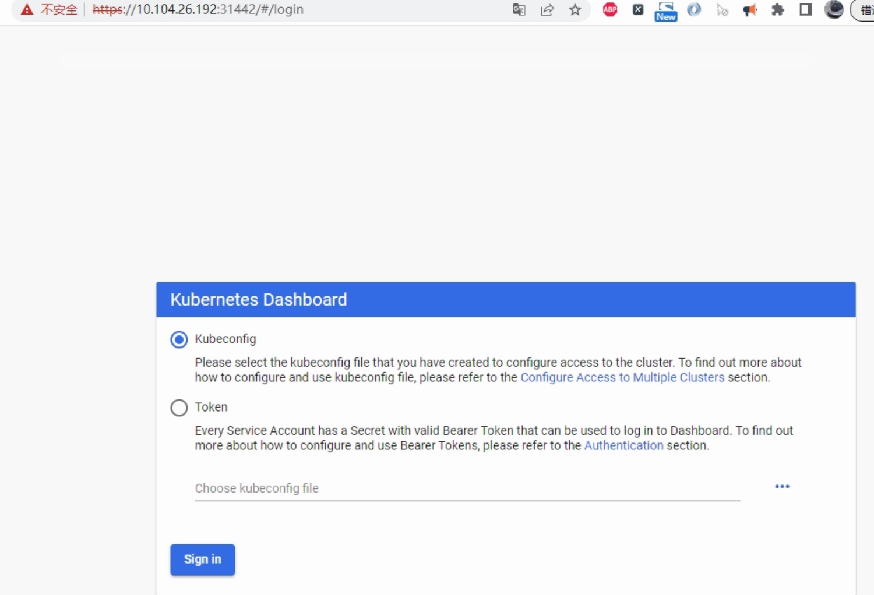The height and width of the screenshot is (595, 874).
Task: Click the Kubeconfig option label
Action: (225, 339)
